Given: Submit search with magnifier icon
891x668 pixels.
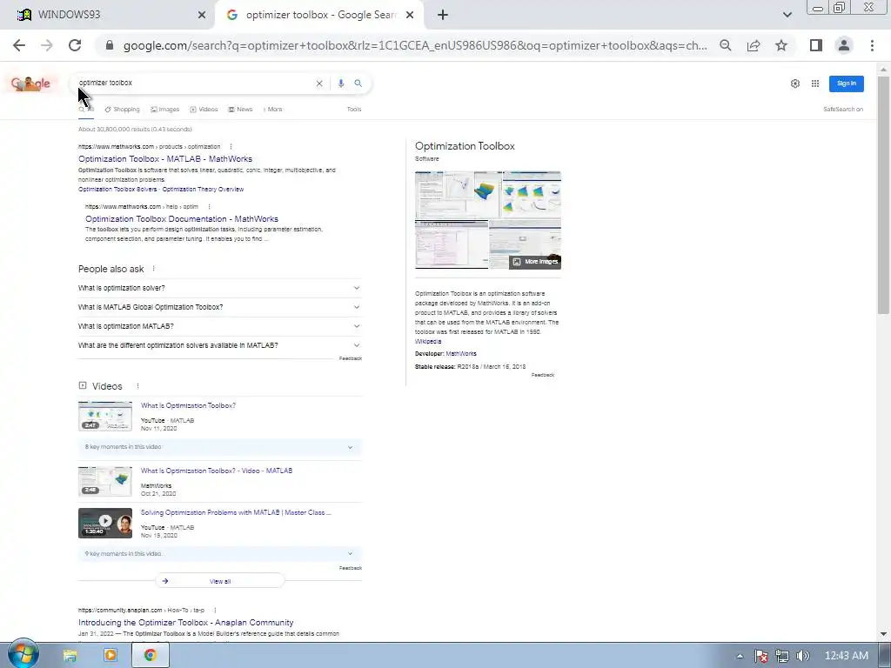Looking at the screenshot, I should pos(358,83).
